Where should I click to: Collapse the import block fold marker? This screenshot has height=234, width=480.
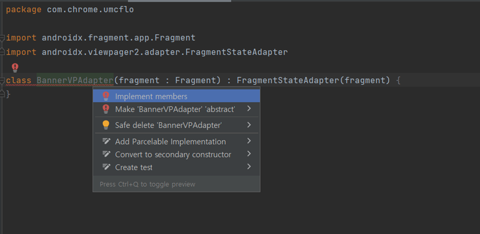(2, 38)
